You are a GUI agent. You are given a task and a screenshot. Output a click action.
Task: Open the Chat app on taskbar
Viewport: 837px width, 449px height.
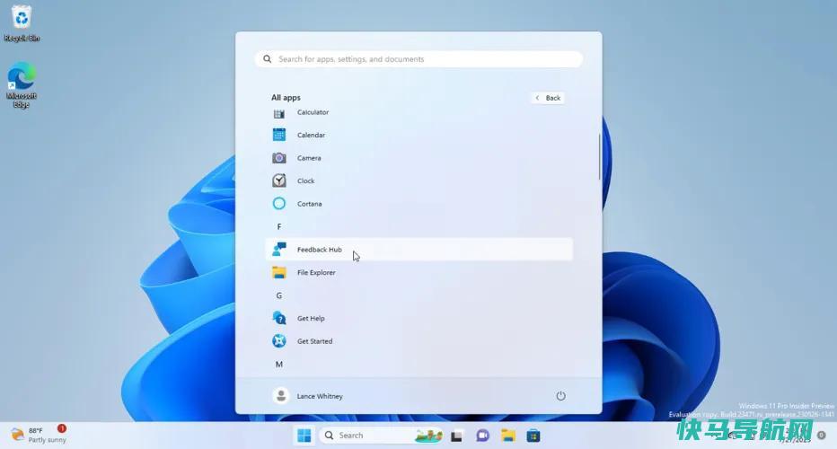(482, 436)
